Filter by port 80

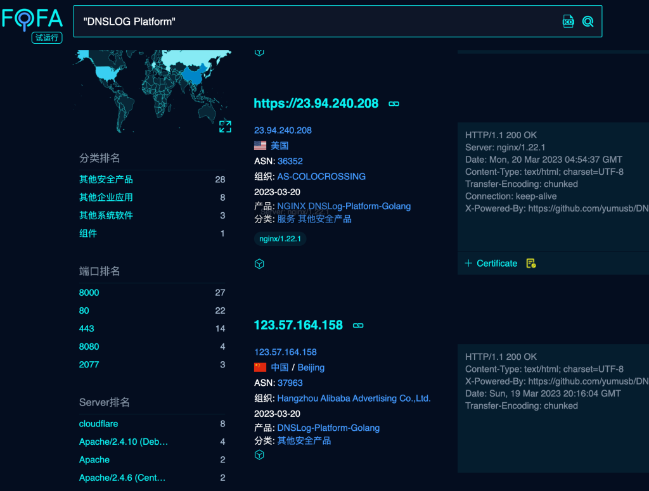click(x=84, y=310)
